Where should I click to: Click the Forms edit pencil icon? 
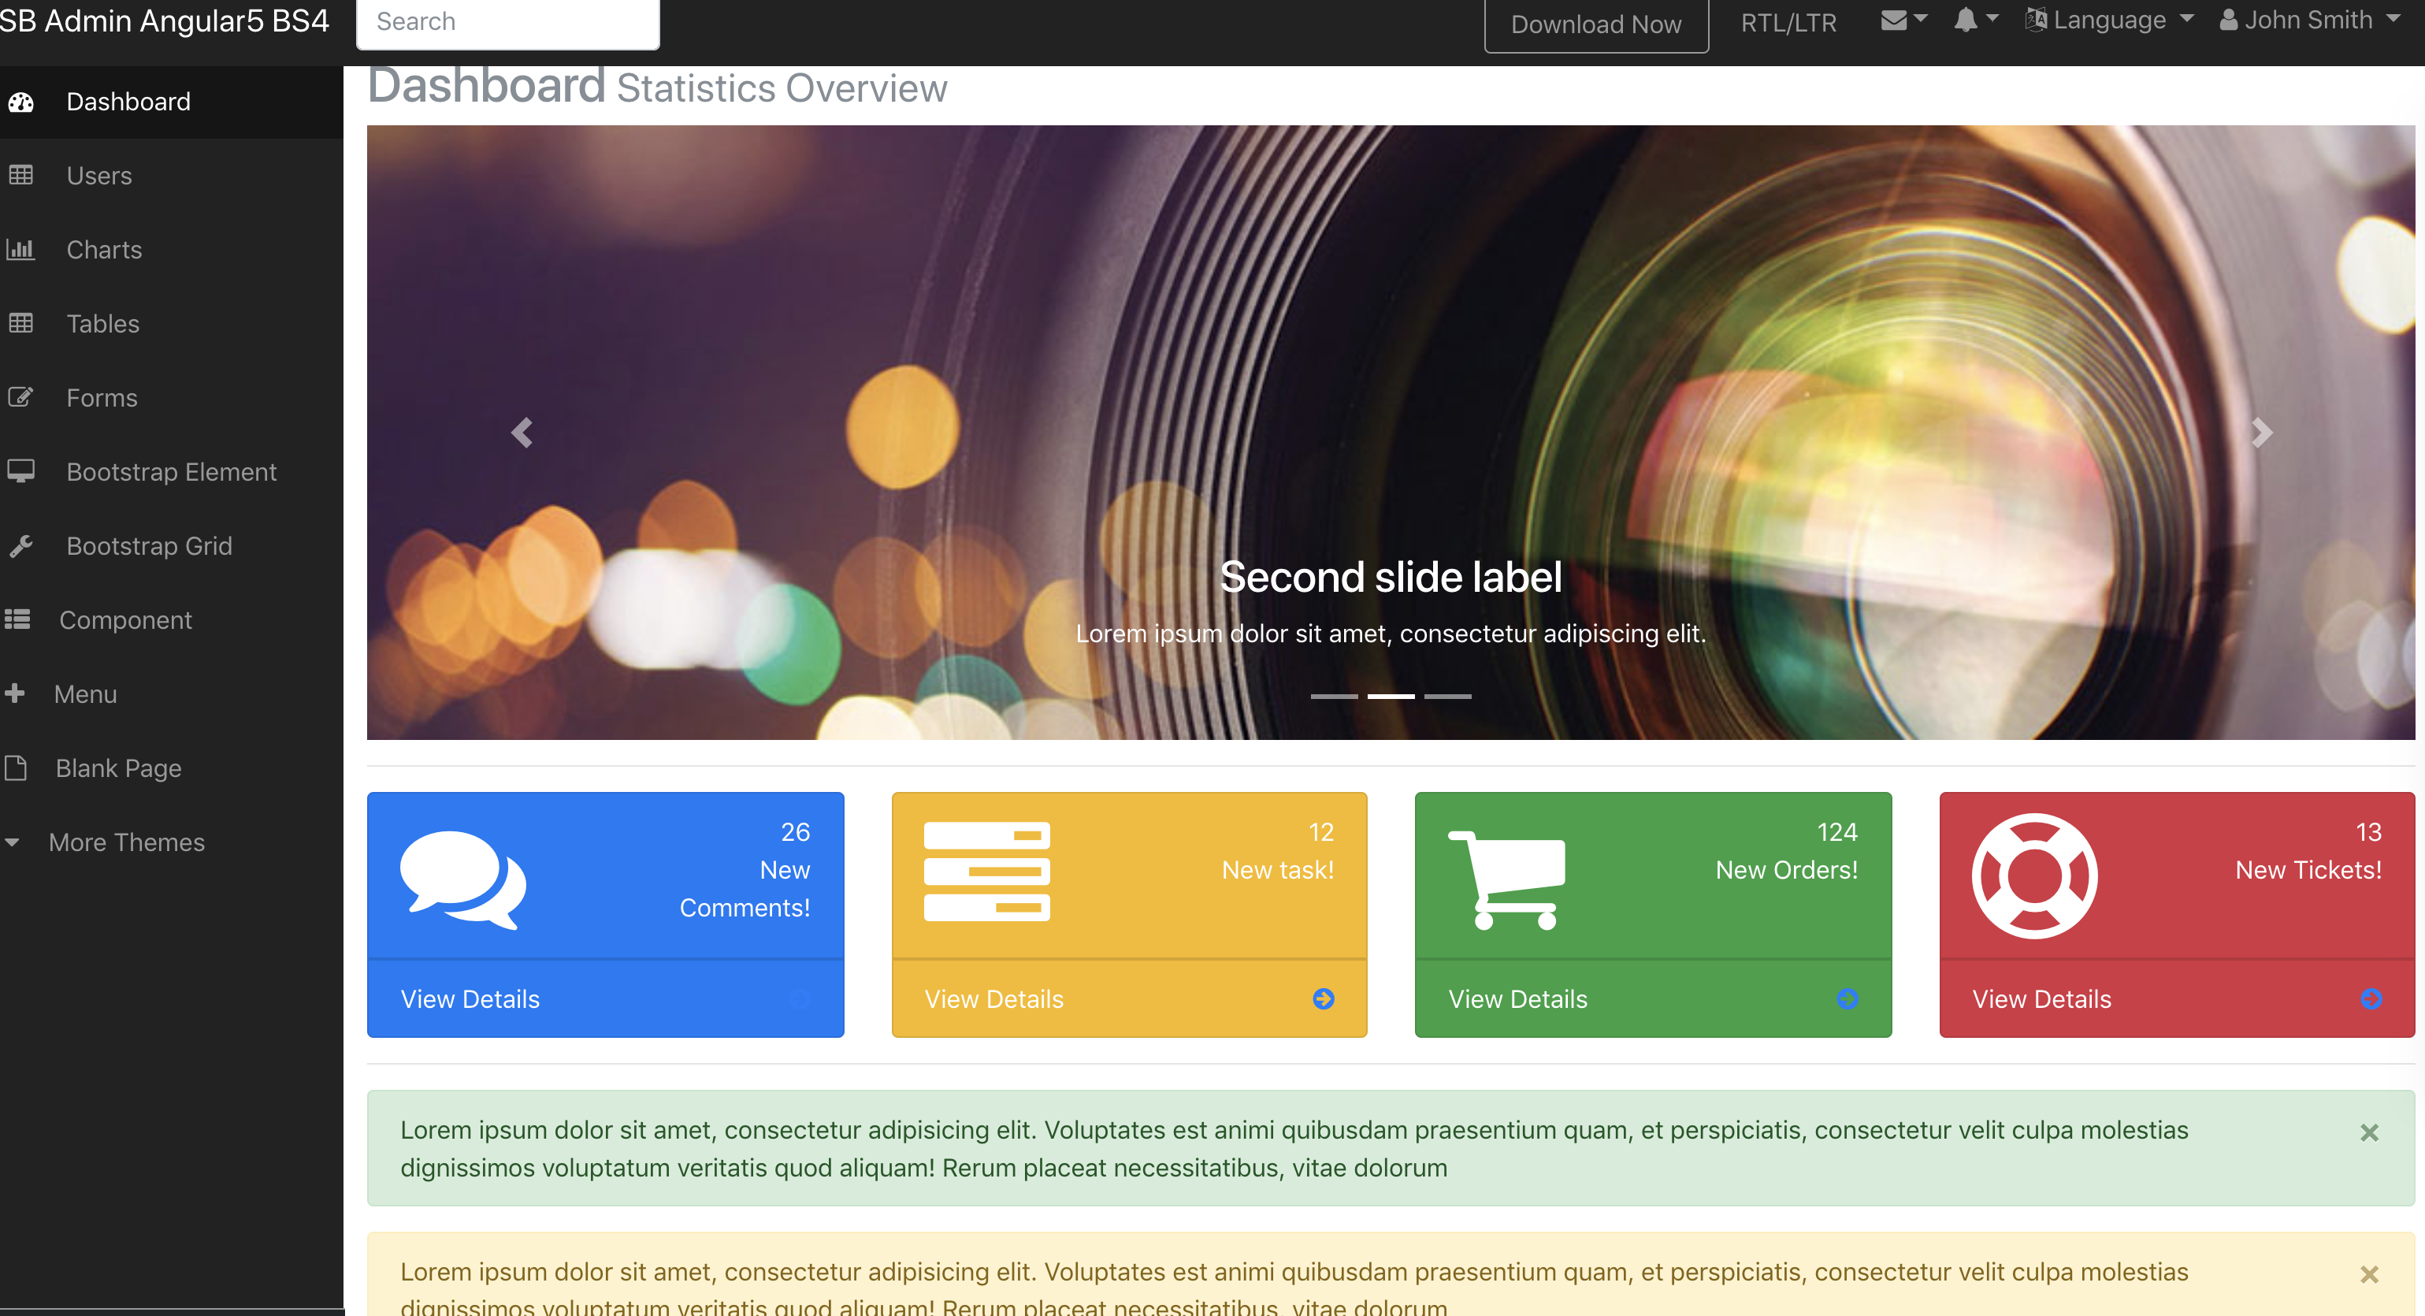point(20,397)
